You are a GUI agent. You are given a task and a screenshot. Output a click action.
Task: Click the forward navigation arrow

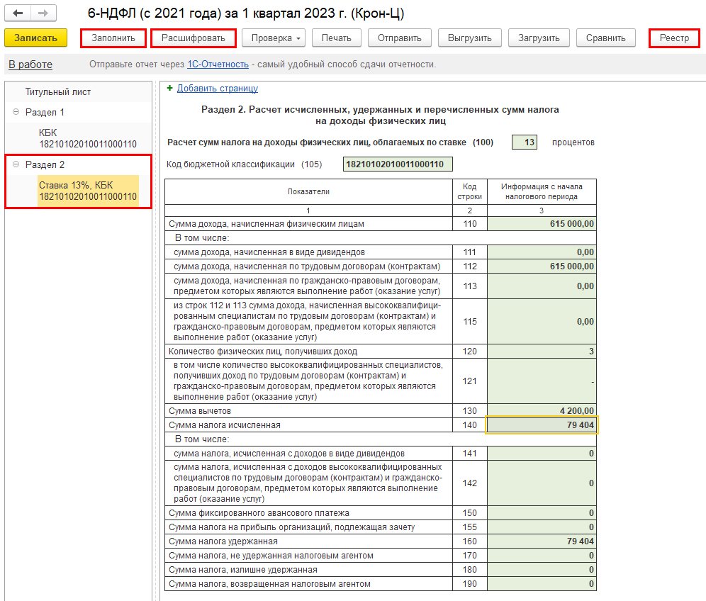coord(43,13)
